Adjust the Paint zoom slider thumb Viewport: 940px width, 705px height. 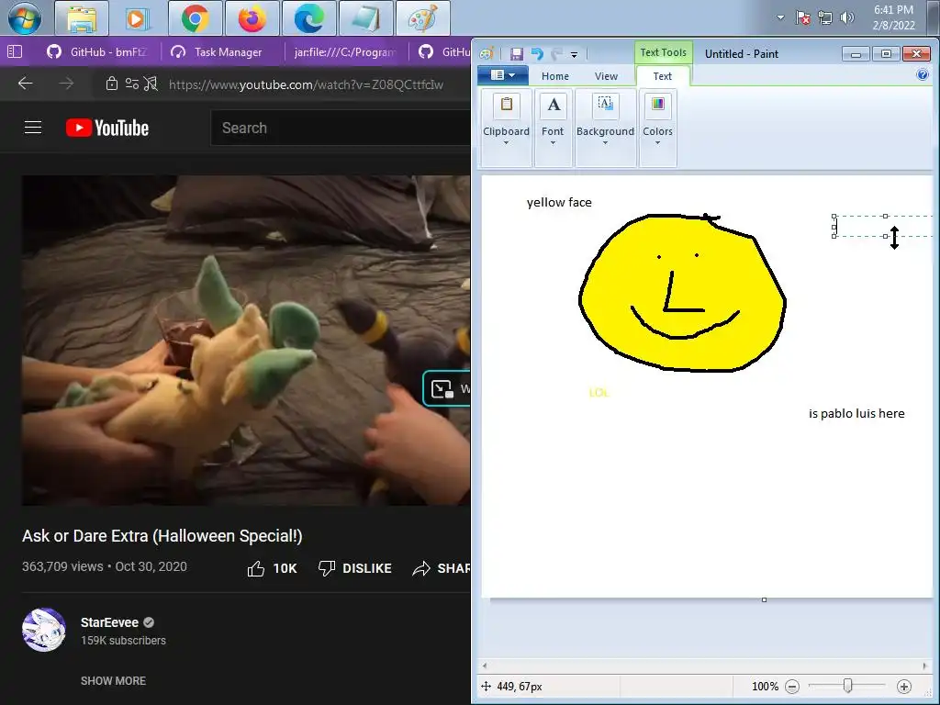(x=847, y=686)
